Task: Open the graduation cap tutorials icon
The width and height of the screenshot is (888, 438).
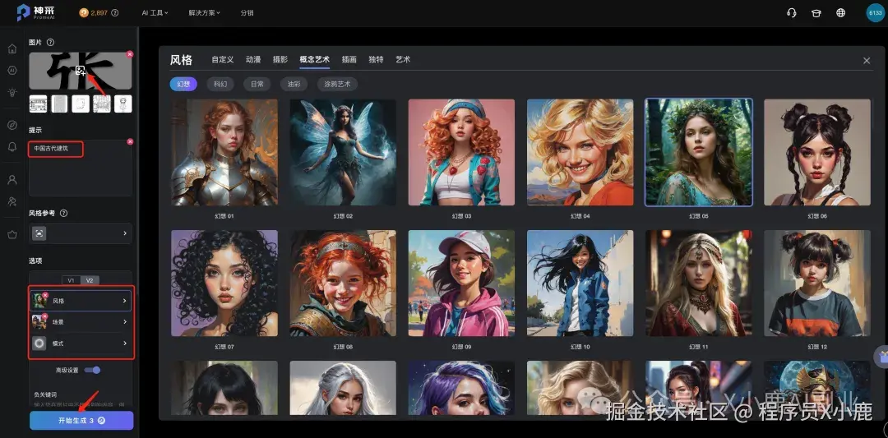Action: pyautogui.click(x=816, y=13)
